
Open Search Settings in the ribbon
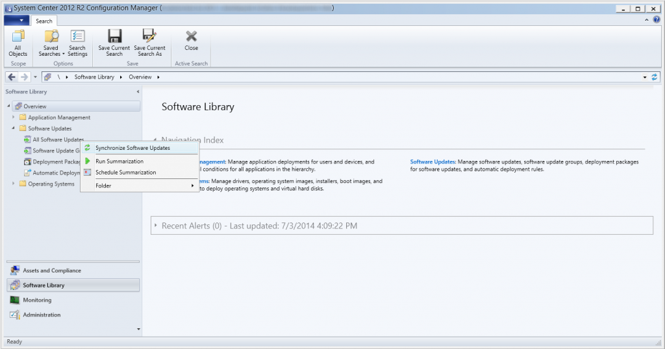pos(77,43)
